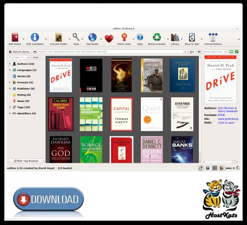This screenshot has width=247, height=225.
Task: Click the big DOWNLOAD button
Action: 49,199
